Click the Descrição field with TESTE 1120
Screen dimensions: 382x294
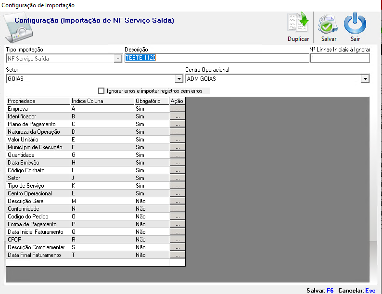pos(217,58)
